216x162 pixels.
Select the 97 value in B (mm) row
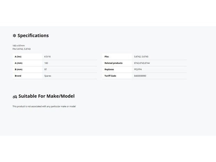(46, 69)
